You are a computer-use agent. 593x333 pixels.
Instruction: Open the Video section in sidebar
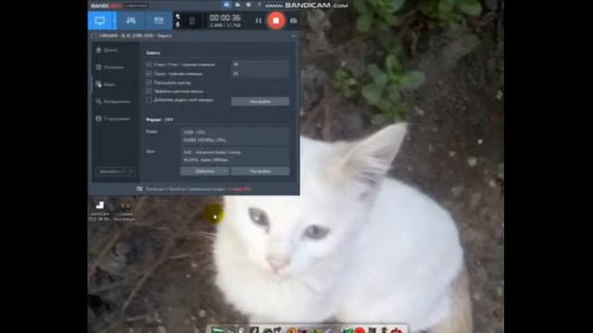click(106, 84)
